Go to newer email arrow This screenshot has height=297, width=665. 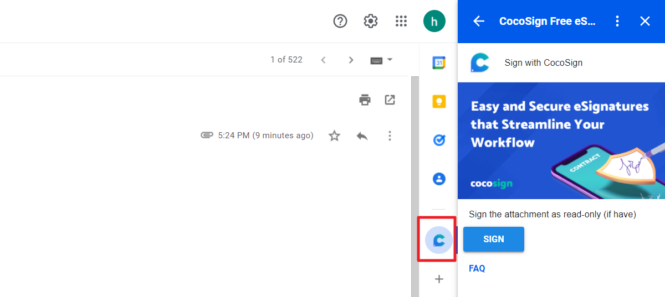click(x=324, y=60)
